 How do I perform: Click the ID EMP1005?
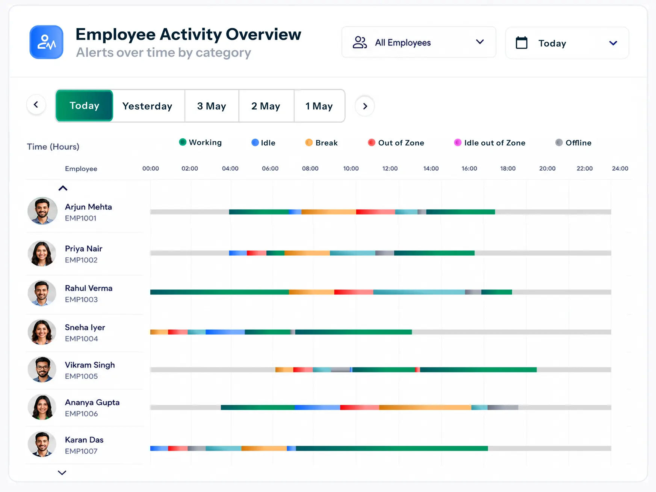pyautogui.click(x=81, y=376)
